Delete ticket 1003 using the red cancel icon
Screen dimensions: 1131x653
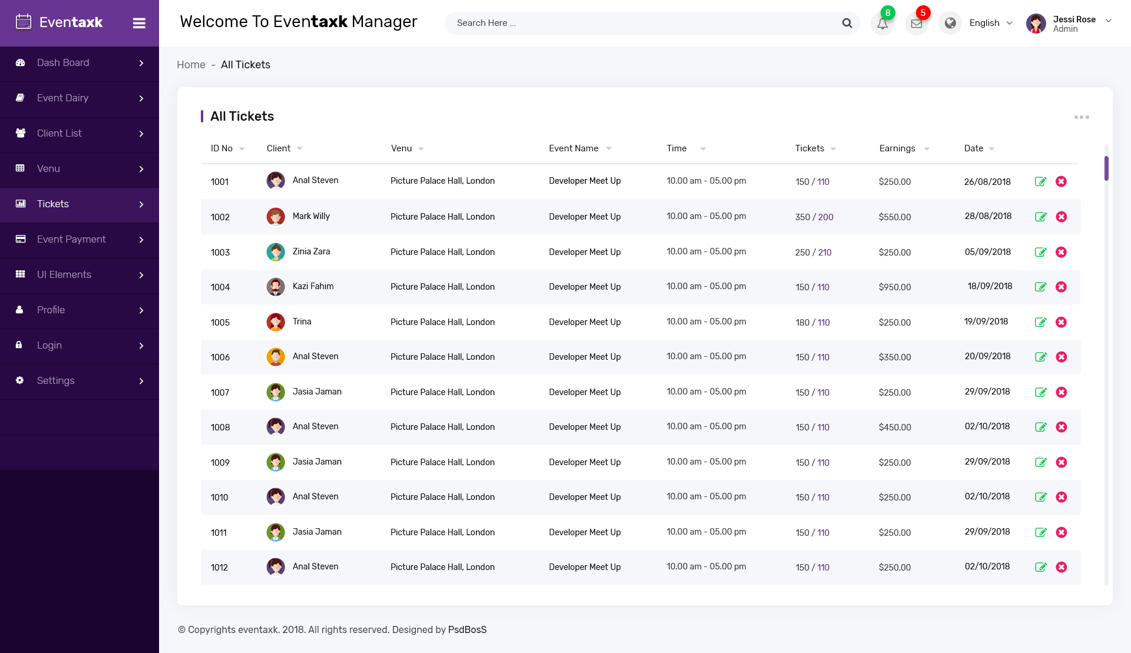pyautogui.click(x=1062, y=252)
